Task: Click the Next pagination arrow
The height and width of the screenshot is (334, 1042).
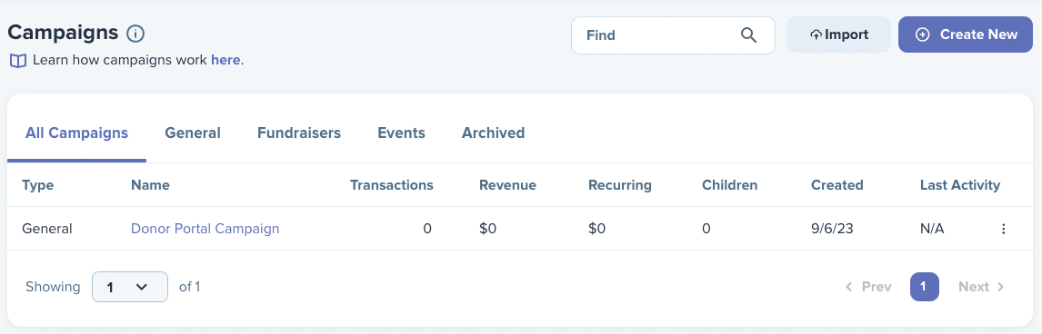Action: 1001,287
